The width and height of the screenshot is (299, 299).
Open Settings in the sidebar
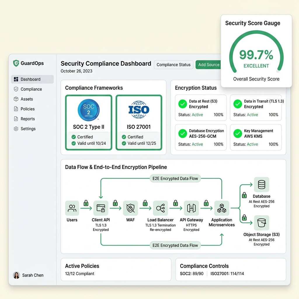coord(32,129)
